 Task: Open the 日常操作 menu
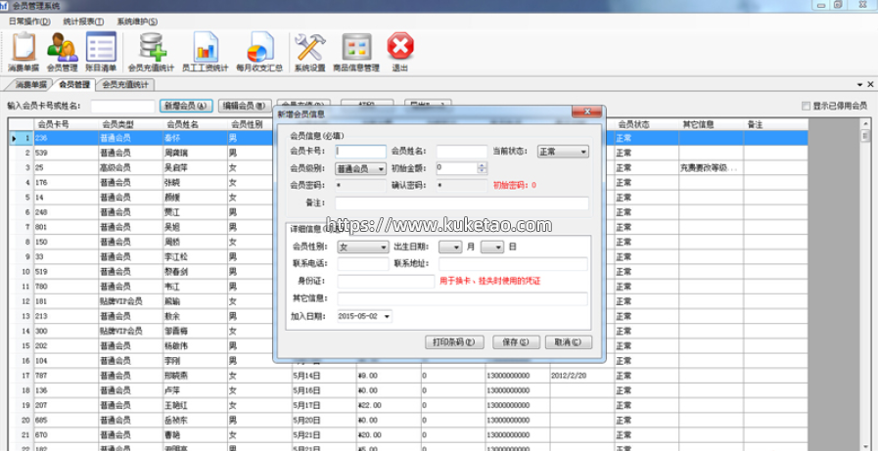pos(29,22)
